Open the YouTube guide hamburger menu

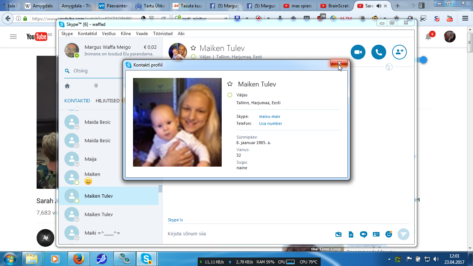tap(13, 37)
